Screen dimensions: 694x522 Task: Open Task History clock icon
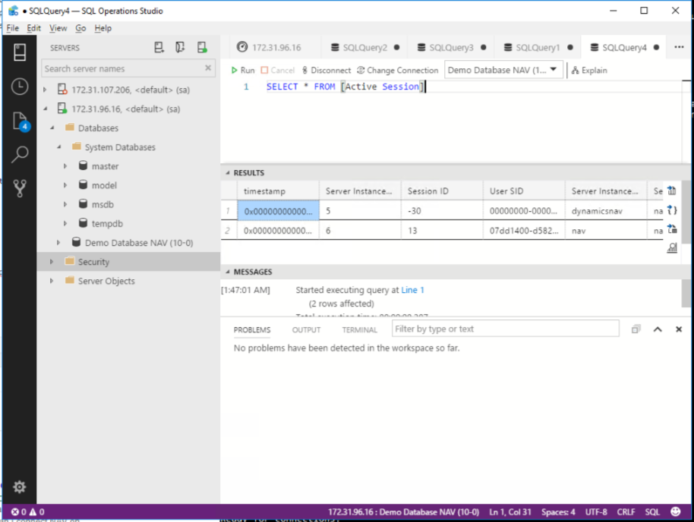(x=20, y=86)
